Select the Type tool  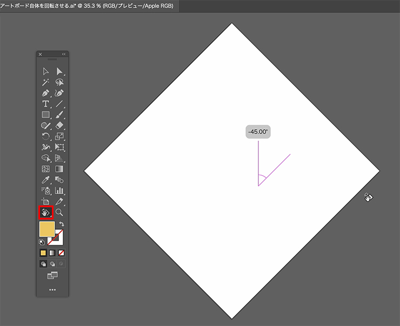pyautogui.click(x=46, y=104)
